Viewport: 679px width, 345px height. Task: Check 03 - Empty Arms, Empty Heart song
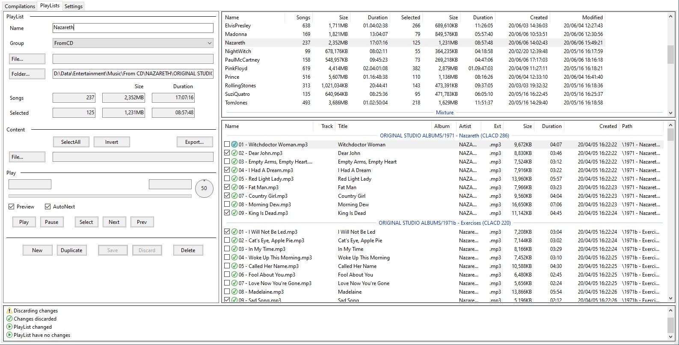[227, 162]
